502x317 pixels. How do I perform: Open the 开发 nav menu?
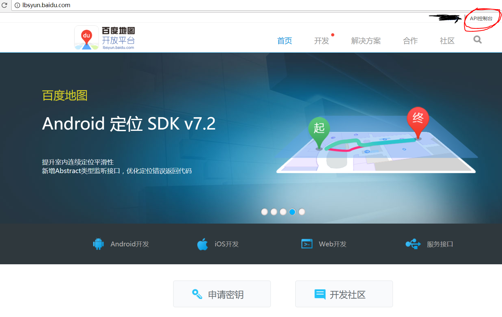point(322,41)
